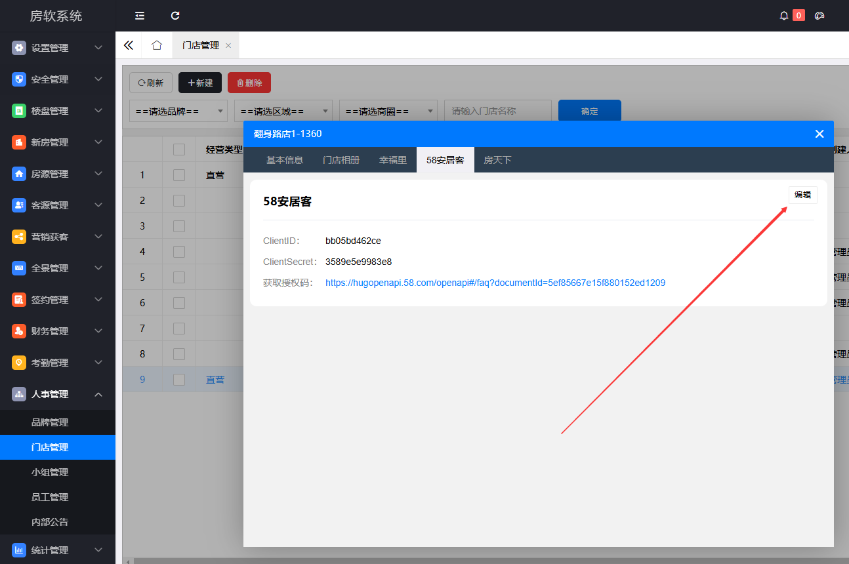Open the 内部公告 submenu item
The height and width of the screenshot is (564, 849).
click(58, 522)
